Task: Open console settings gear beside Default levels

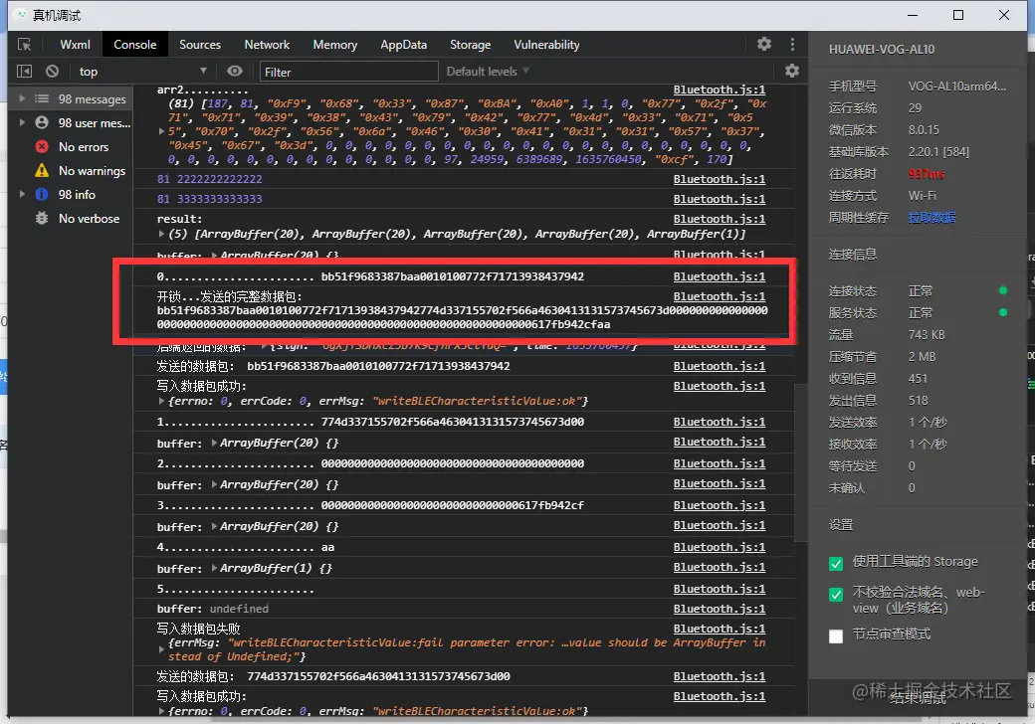Action: coord(791,72)
